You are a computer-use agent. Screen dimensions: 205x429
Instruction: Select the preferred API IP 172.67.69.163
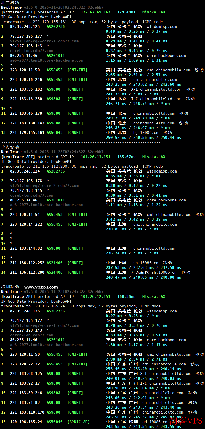(96, 12)
